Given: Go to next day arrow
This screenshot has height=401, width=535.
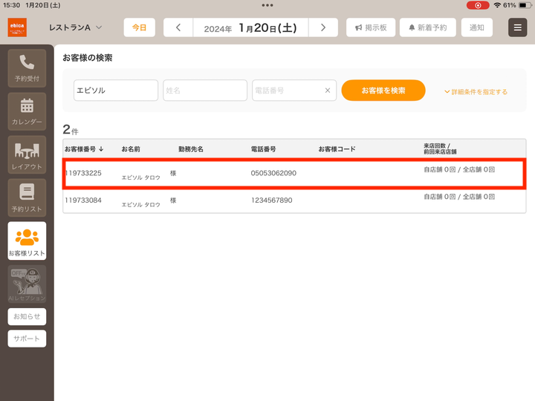Looking at the screenshot, I should point(323,27).
